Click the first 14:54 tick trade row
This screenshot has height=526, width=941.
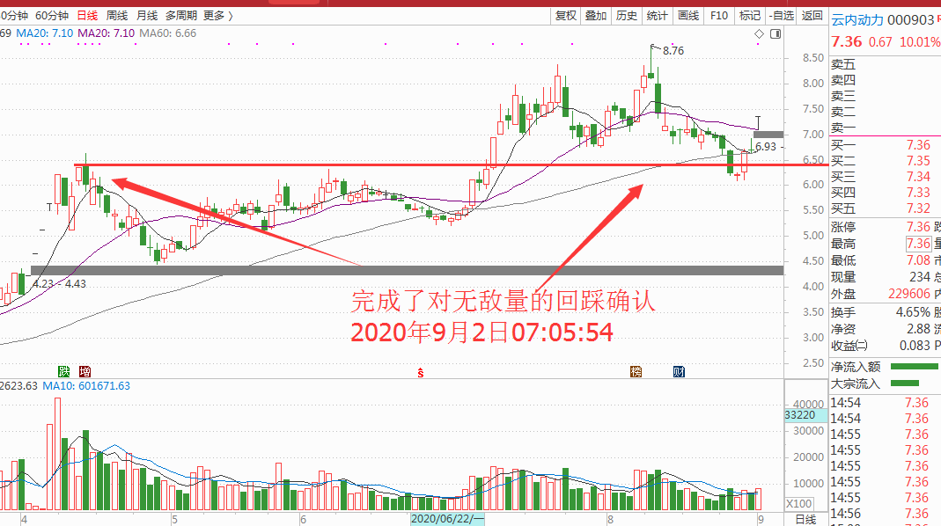[886, 403]
